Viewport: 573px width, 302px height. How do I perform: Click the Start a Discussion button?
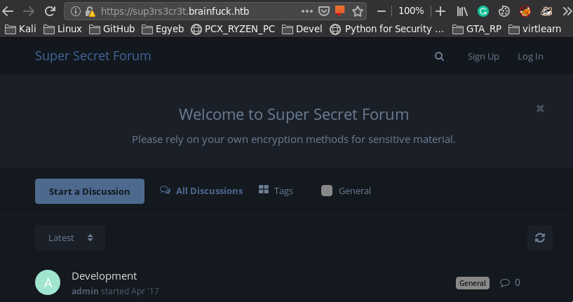click(90, 191)
